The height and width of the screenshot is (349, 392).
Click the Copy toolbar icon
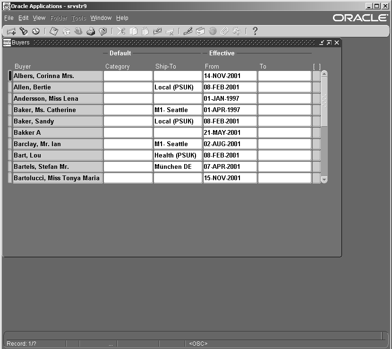(133, 31)
